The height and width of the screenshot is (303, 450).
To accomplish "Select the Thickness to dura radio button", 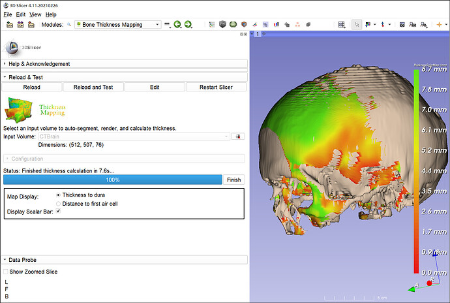I will [59, 195].
